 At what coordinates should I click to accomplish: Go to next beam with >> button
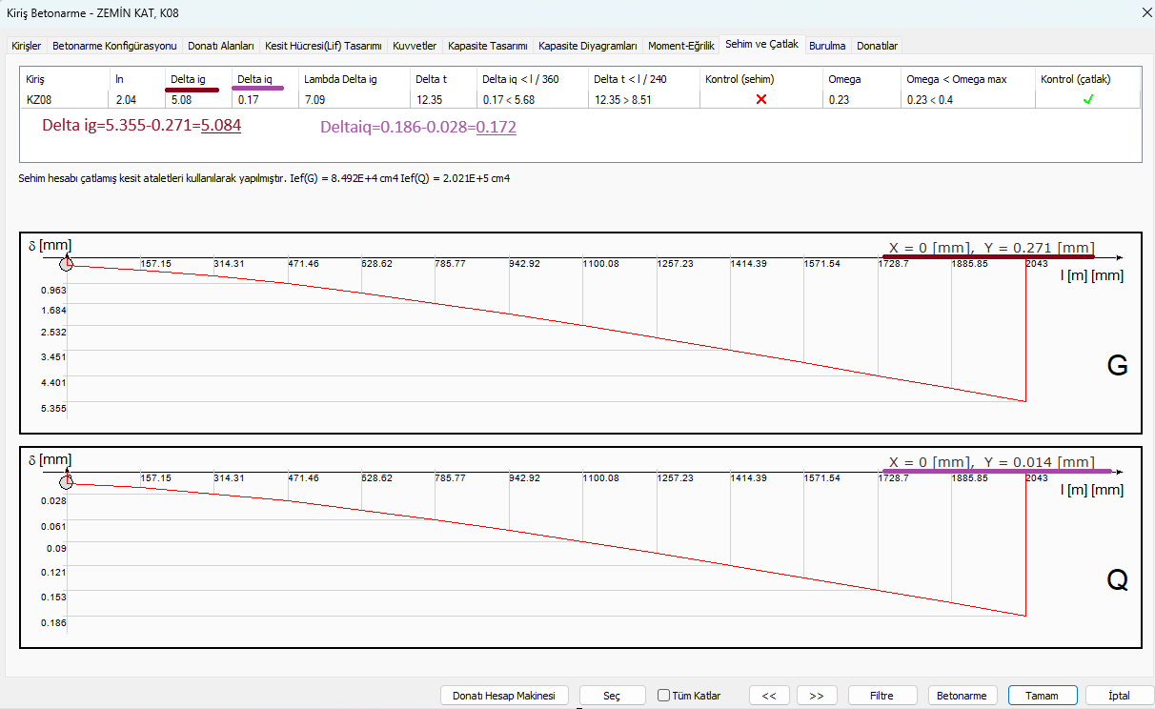(x=817, y=696)
